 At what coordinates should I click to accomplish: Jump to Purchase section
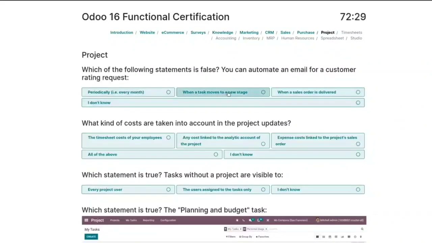305,32
